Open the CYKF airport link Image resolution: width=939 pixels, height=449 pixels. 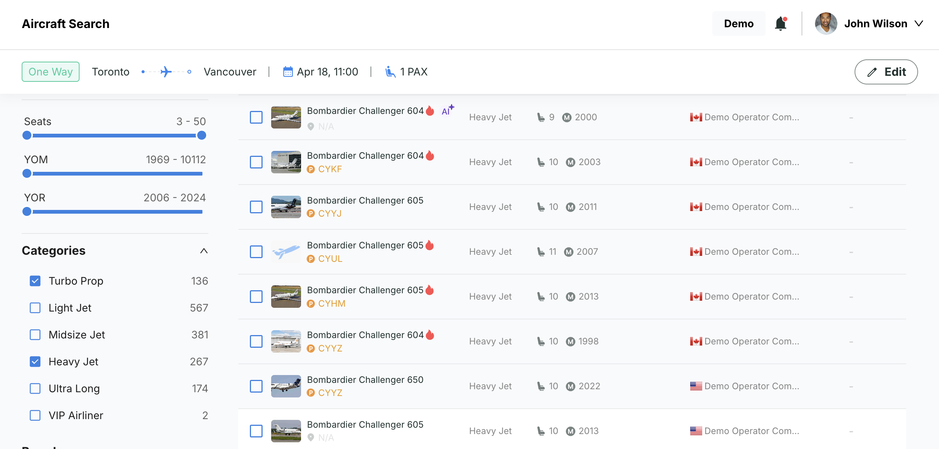(x=330, y=169)
